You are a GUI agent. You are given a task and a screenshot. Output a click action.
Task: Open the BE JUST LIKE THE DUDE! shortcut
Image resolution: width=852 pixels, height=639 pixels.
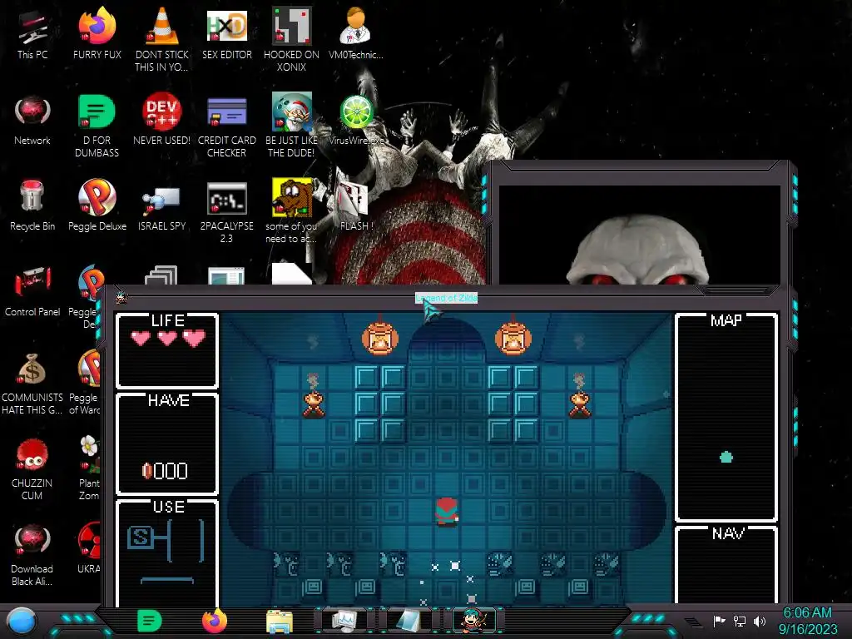click(x=291, y=125)
